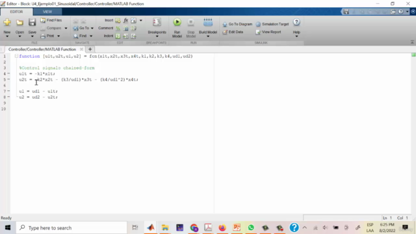Image resolution: width=416 pixels, height=234 pixels.
Task: Comment selected lines with percent icon
Action: (x=118, y=28)
